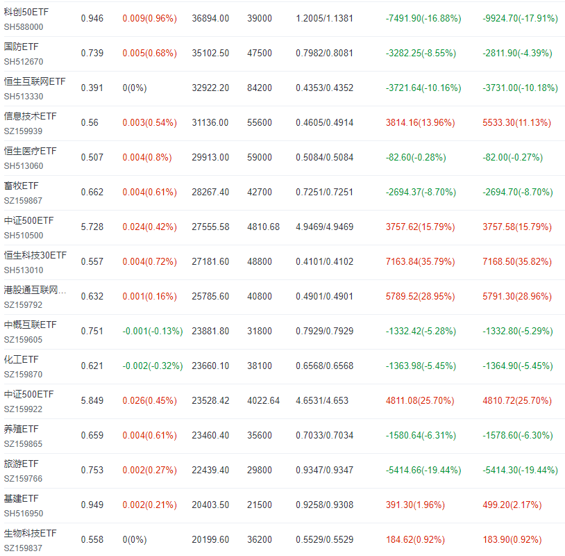Select cost value 0.5529/0.5529

pyautogui.click(x=324, y=539)
